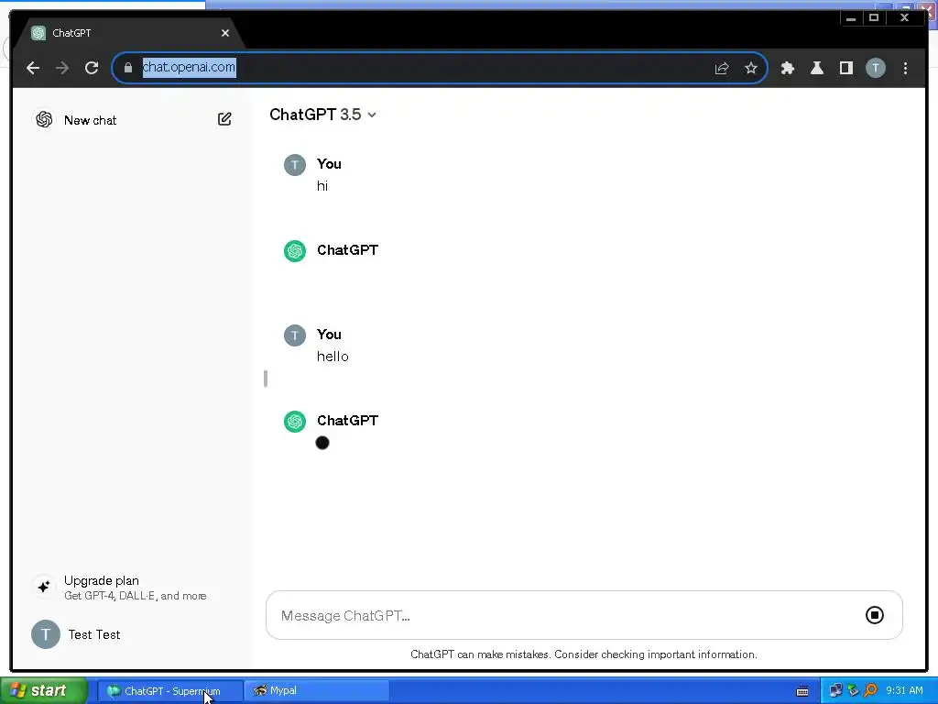Viewport: 938px width, 704px height.
Task: Go back with the browser back arrow
Action: pos(33,68)
